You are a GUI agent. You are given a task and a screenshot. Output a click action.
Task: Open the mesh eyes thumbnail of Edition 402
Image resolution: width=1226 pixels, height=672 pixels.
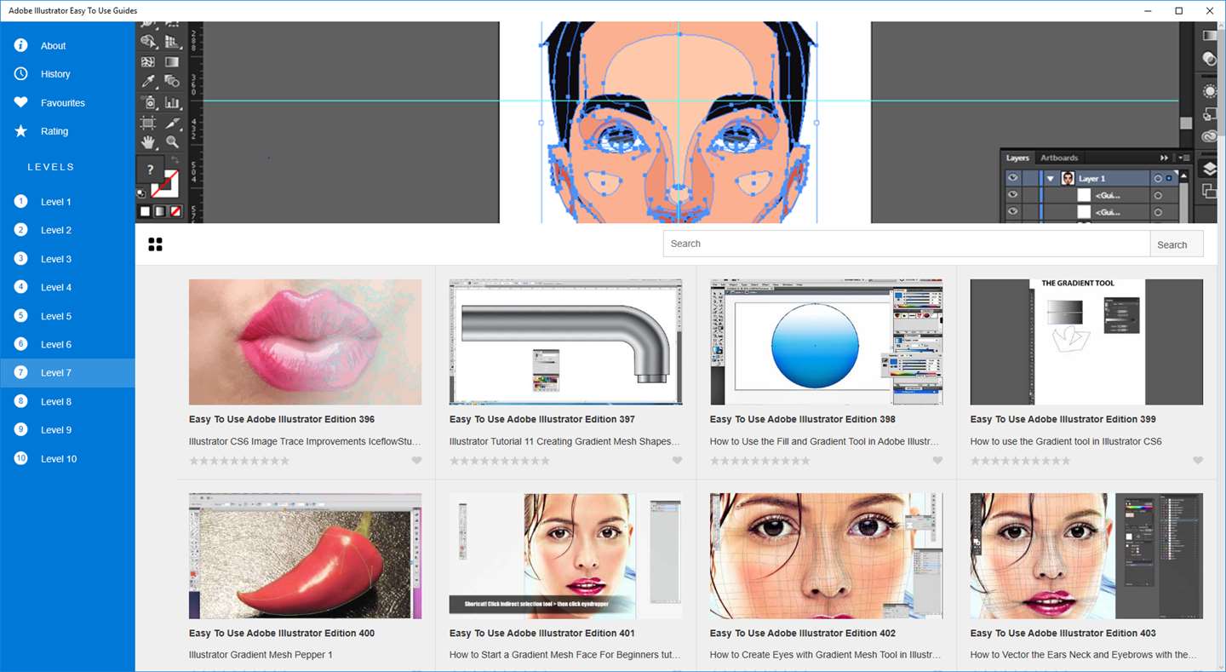(x=826, y=555)
